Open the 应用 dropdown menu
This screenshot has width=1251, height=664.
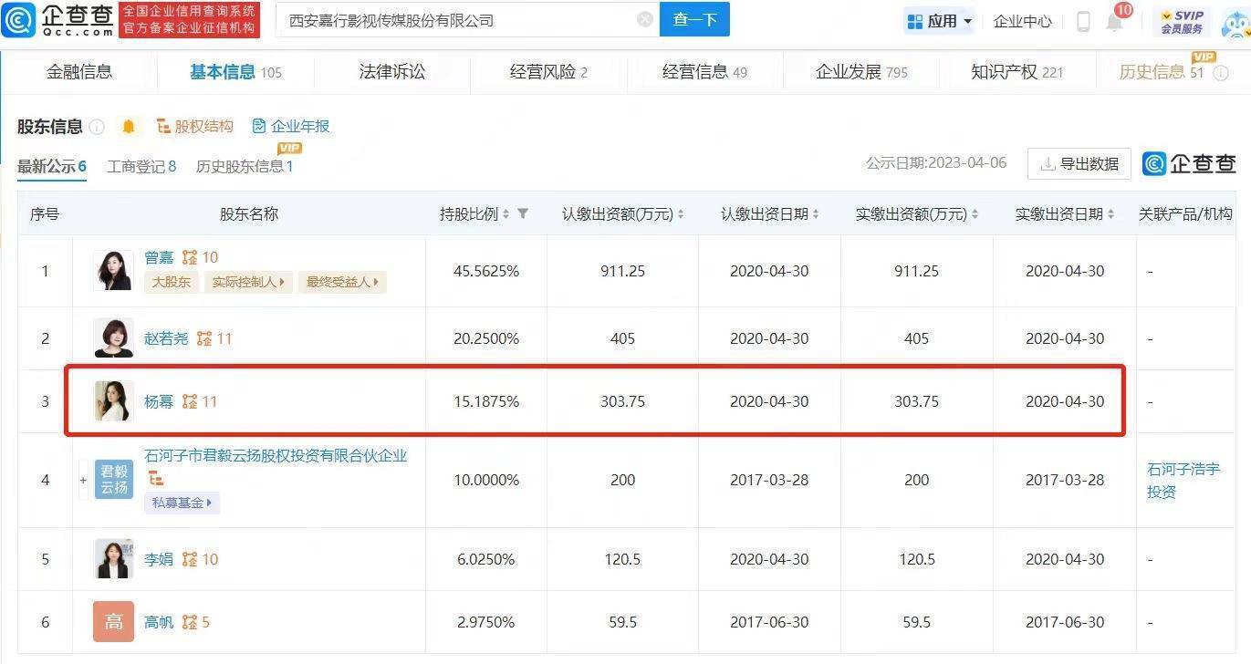point(939,21)
